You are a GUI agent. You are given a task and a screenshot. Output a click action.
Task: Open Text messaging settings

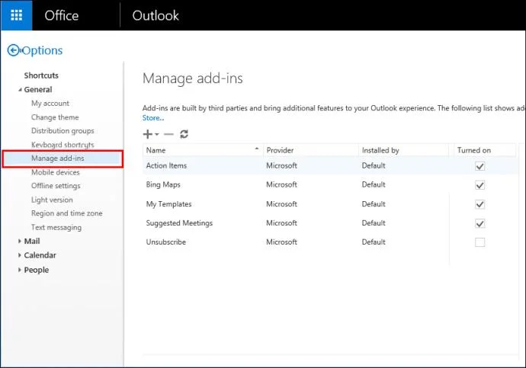point(56,227)
